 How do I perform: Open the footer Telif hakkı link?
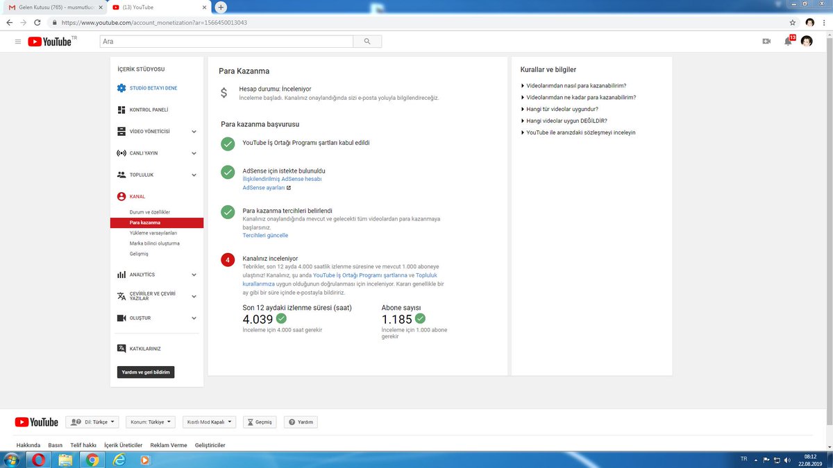(x=83, y=445)
